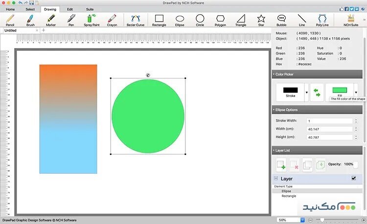367x224 pixels.
Task: Click the Width (cm) input field
Action: click(x=329, y=129)
